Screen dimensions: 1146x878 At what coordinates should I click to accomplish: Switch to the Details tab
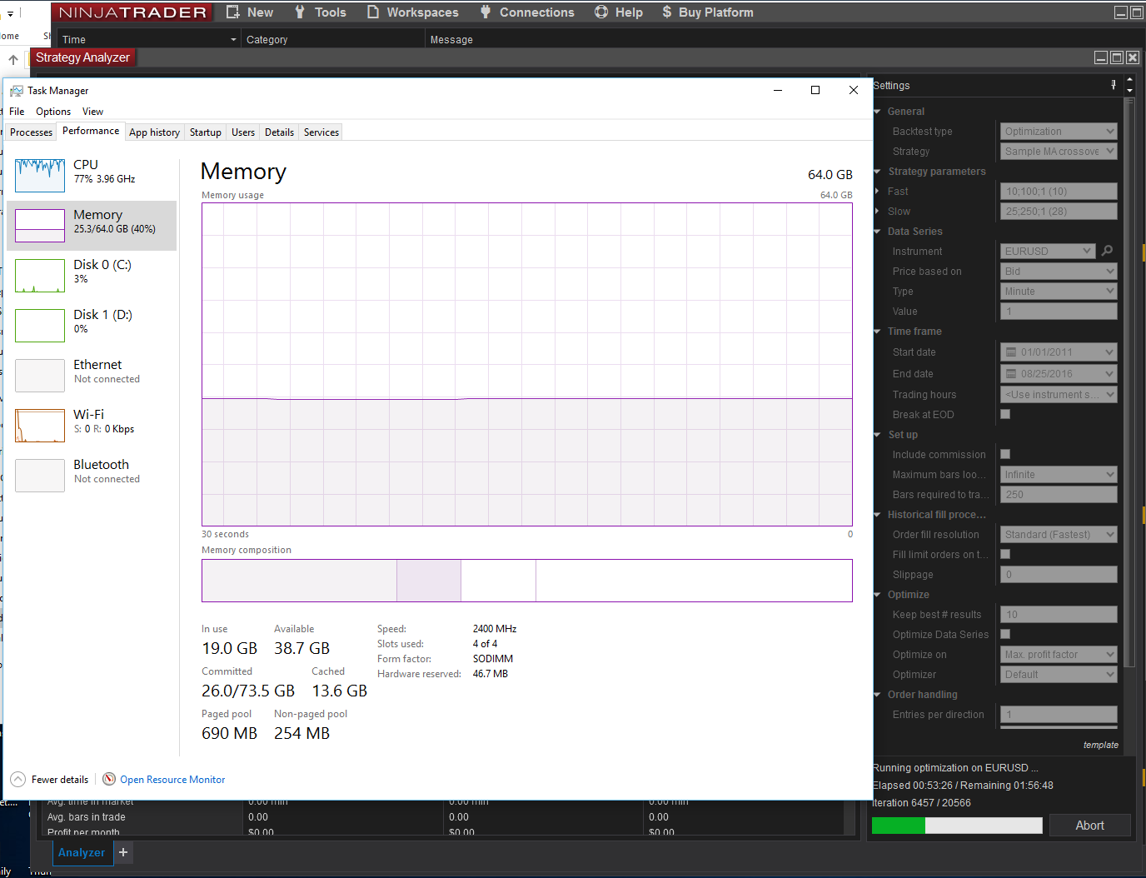point(279,132)
